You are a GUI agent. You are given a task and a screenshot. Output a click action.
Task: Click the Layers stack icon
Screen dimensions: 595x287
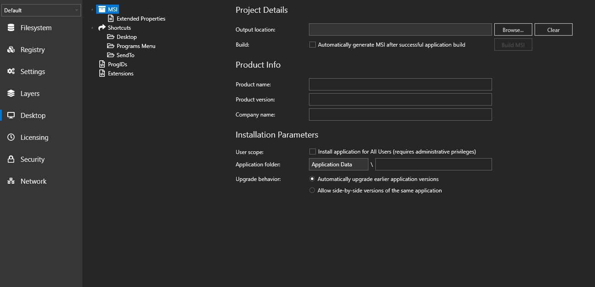click(11, 94)
